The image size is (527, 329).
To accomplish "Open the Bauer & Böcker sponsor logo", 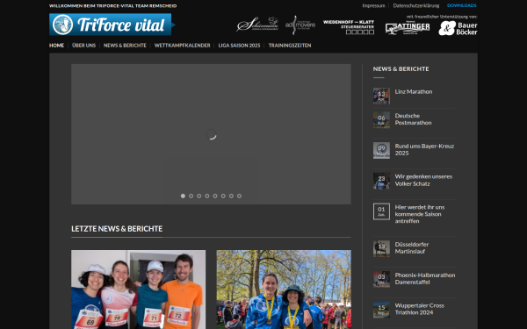I will (458, 28).
